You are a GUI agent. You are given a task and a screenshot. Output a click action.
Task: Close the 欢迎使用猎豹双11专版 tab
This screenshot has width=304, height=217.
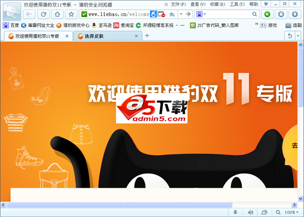tap(67, 36)
